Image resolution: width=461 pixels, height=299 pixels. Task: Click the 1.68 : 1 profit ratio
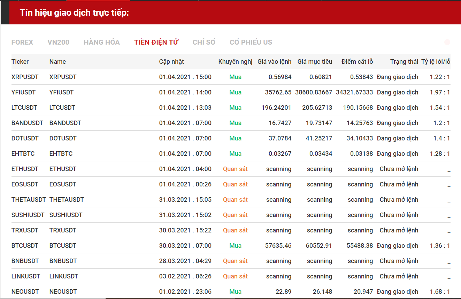click(440, 292)
